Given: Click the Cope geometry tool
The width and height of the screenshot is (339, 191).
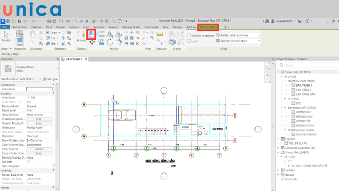Looking at the screenshot, I should pyautogui.click(x=51, y=33).
